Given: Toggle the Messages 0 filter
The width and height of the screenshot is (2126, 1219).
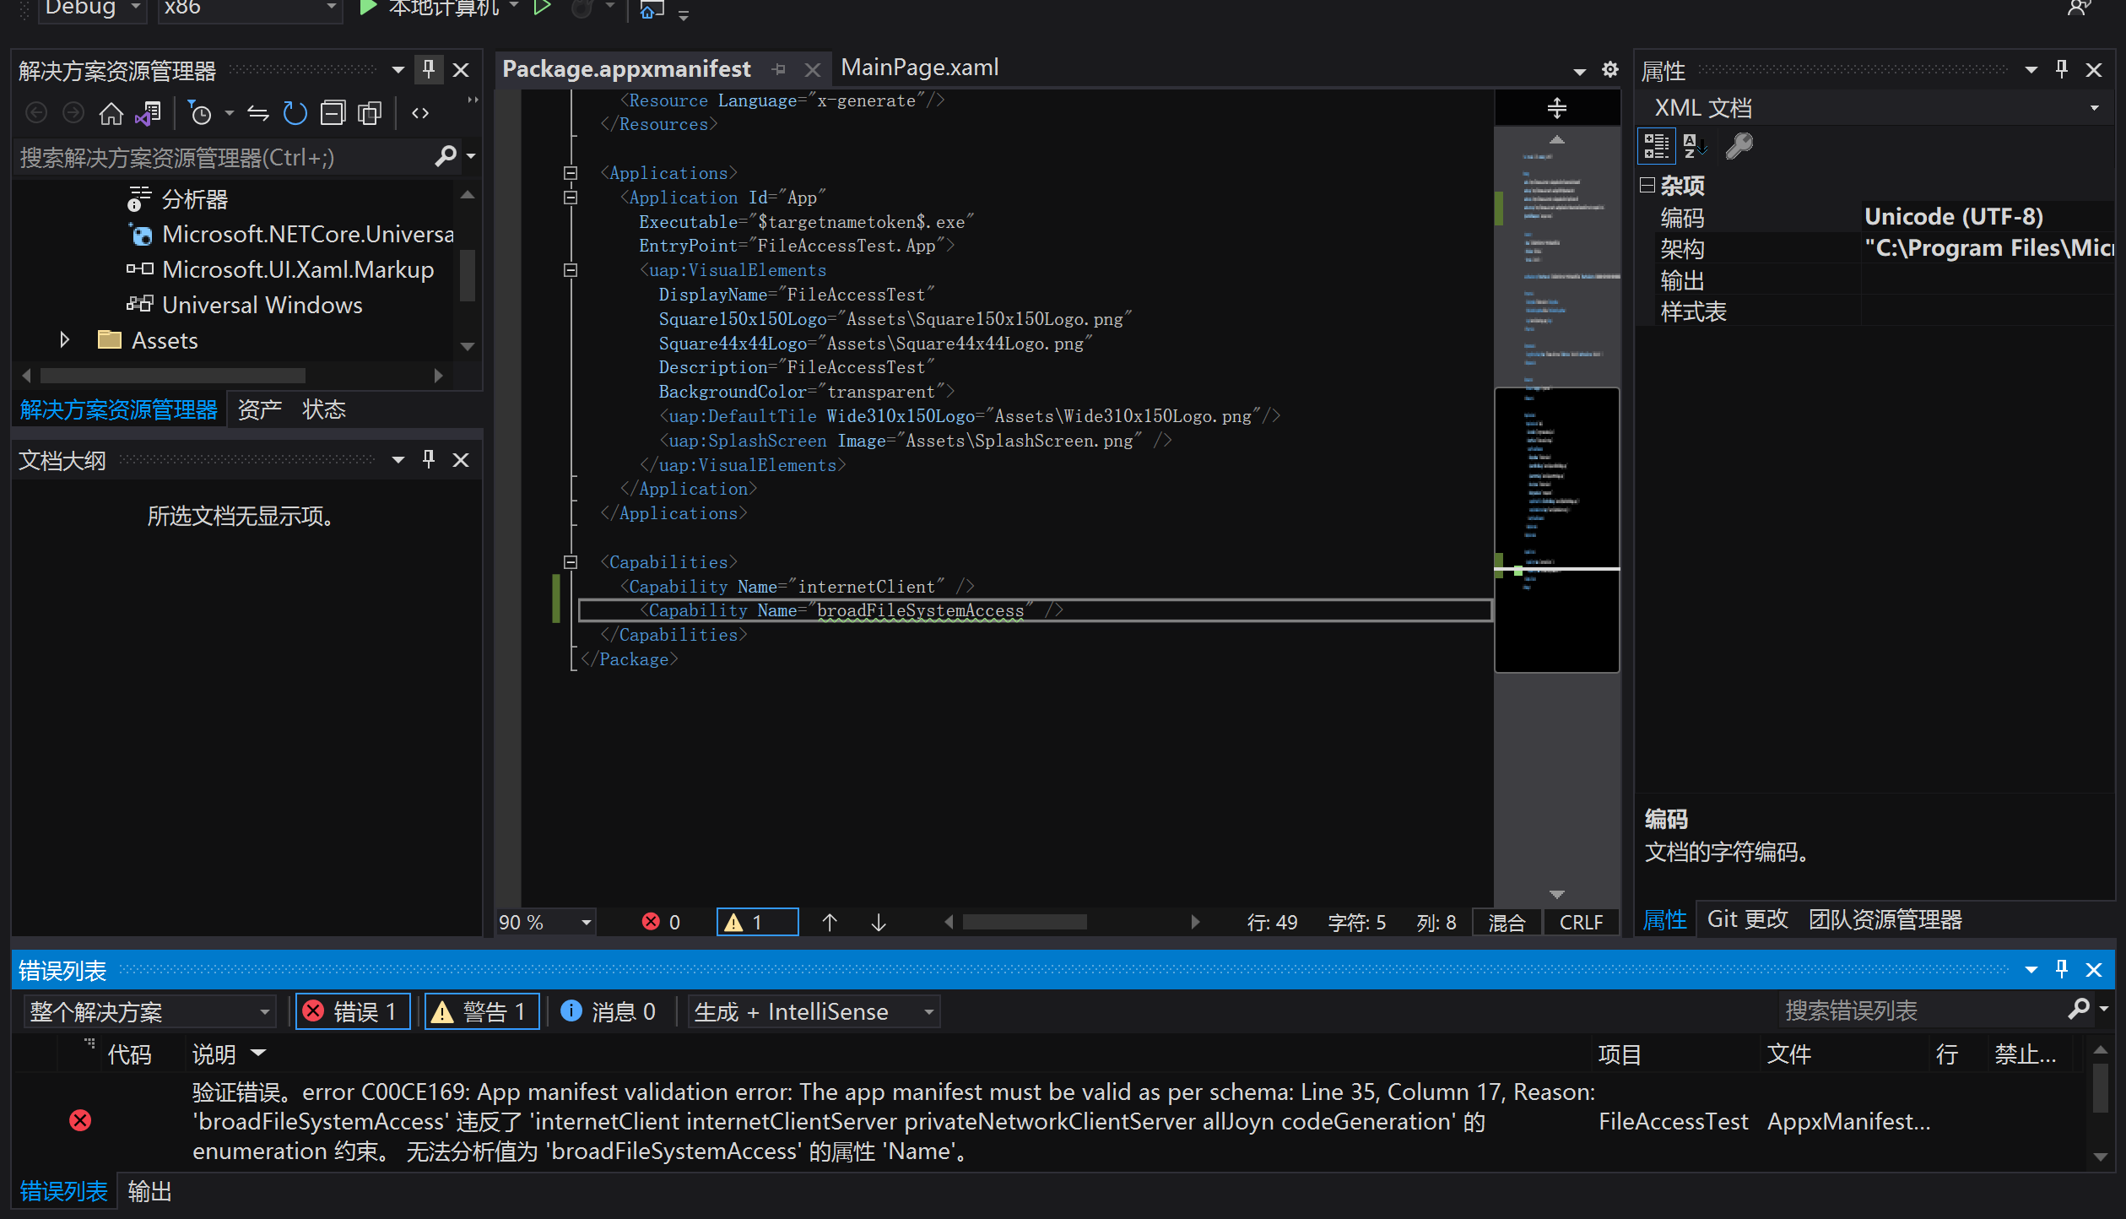Looking at the screenshot, I should pos(609,1011).
